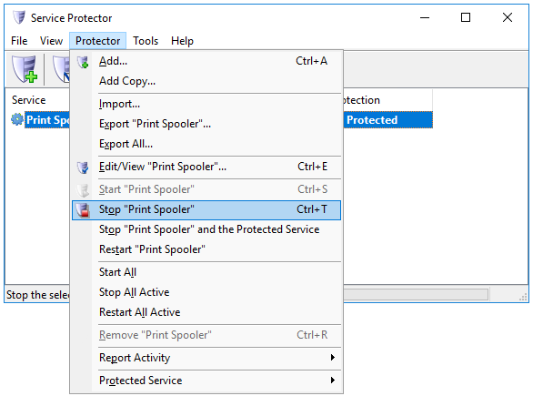
Task: Click the Protected status cell
Action: click(387, 120)
